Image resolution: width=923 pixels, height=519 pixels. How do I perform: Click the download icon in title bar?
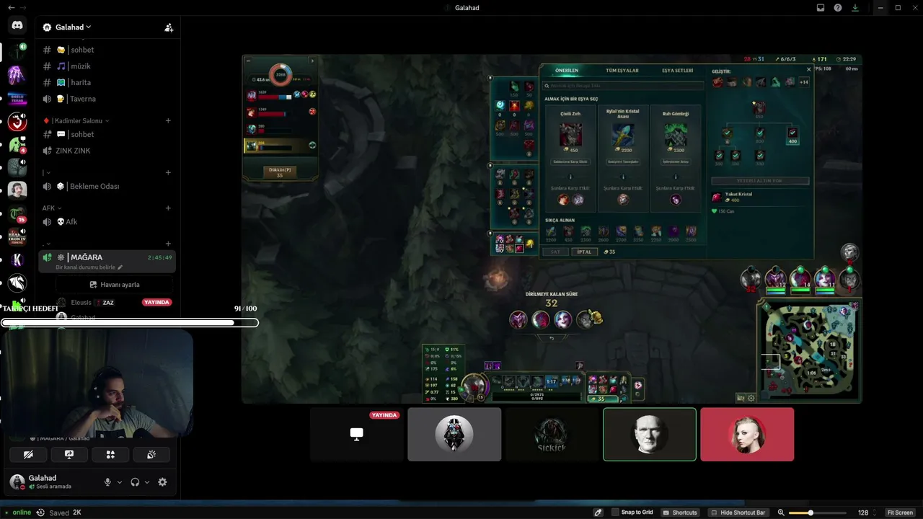[855, 8]
